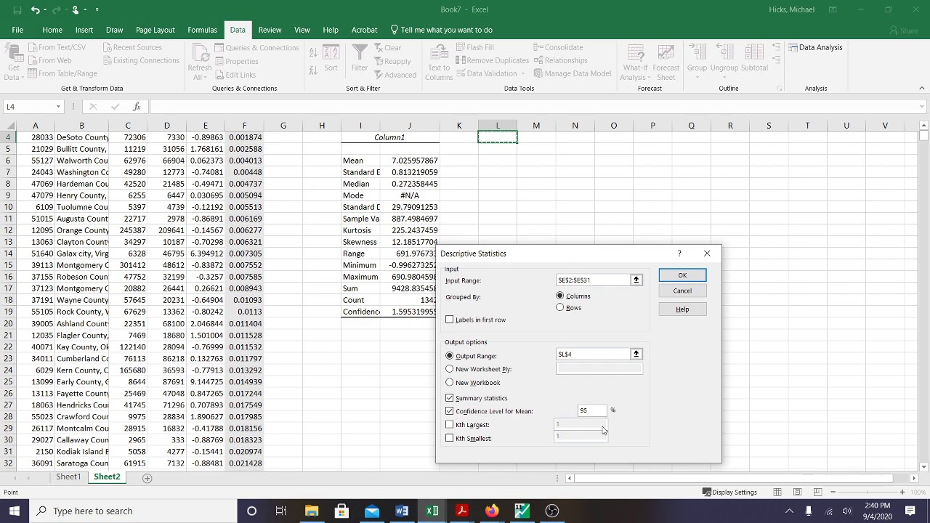Collapse the ribbon using the chevron
This screenshot has height=523, width=930.
coord(922,89)
